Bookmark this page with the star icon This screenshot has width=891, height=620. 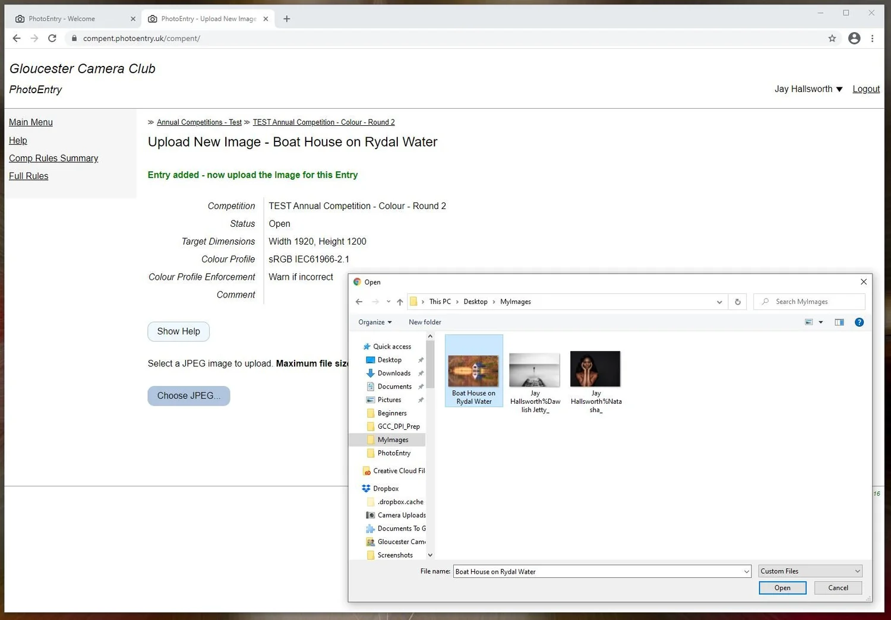point(832,39)
